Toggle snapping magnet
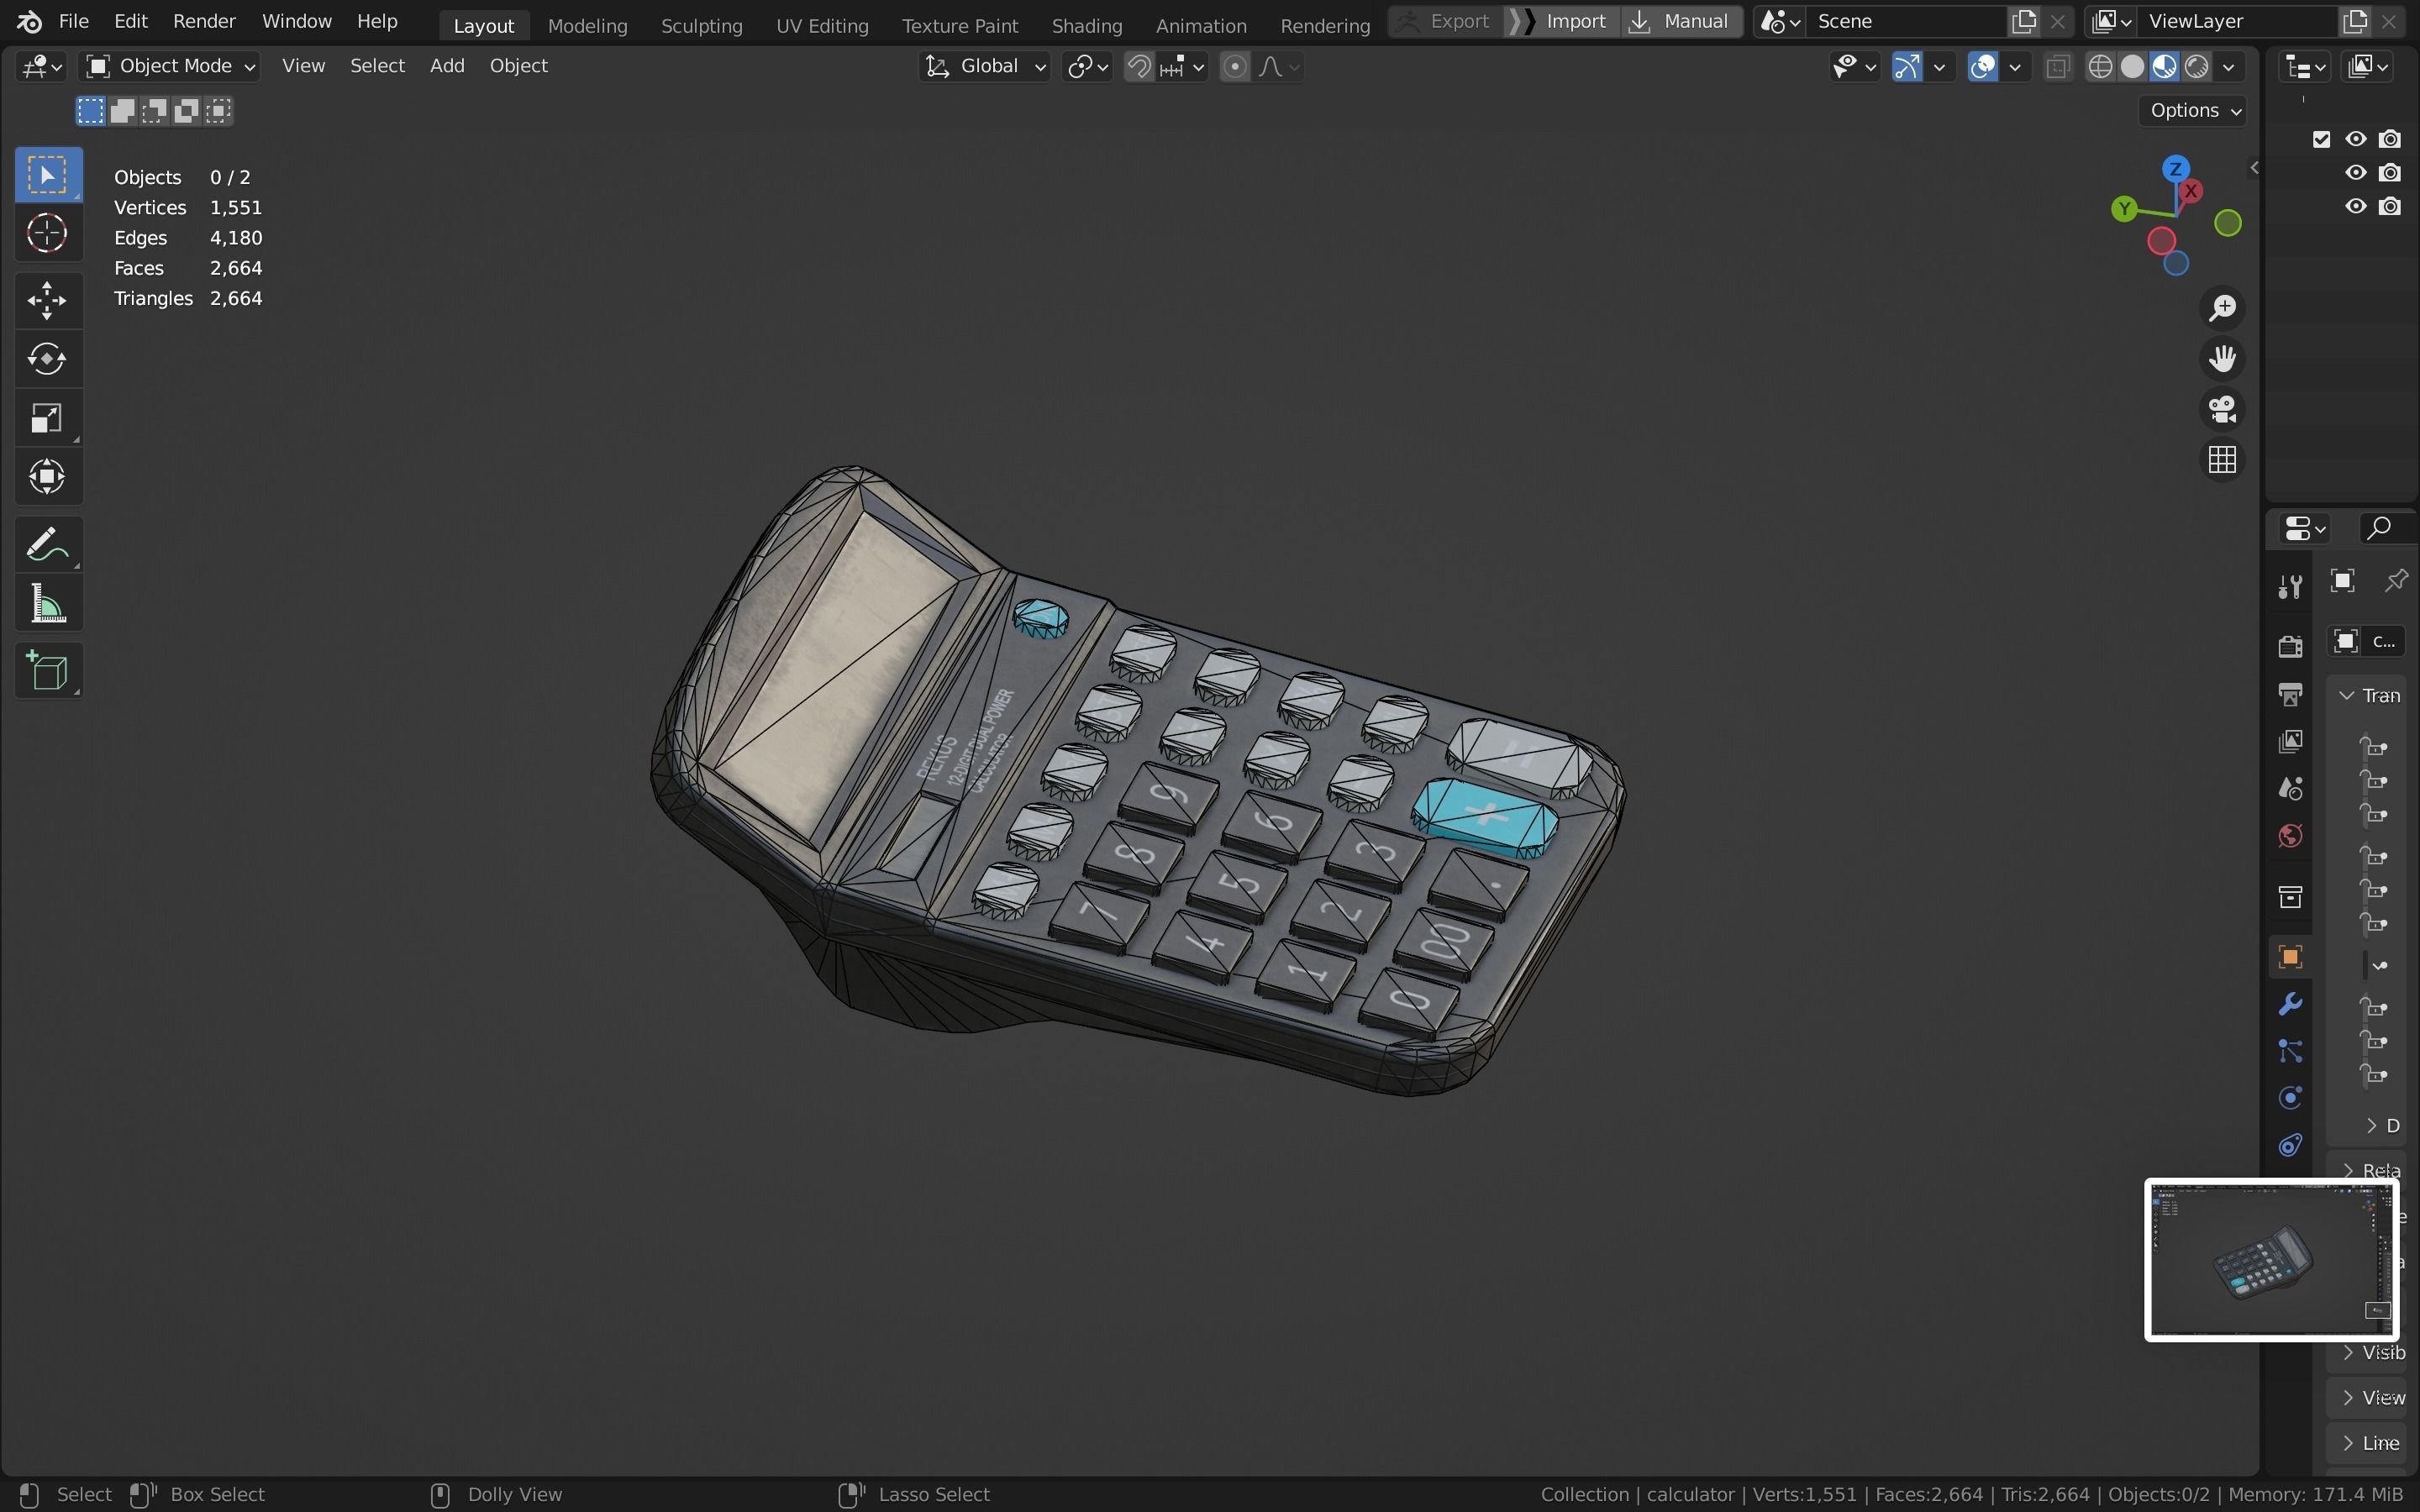2420x1512 pixels. pyautogui.click(x=1139, y=67)
